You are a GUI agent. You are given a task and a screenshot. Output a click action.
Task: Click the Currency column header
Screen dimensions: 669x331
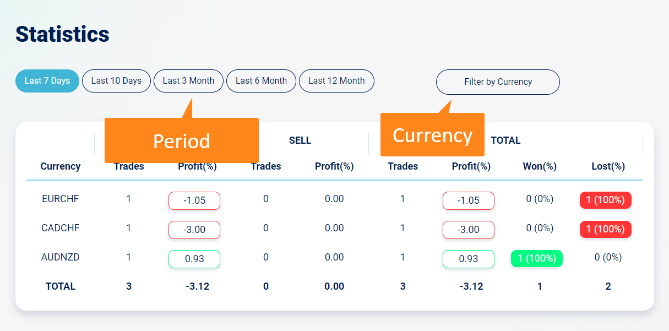[61, 166]
